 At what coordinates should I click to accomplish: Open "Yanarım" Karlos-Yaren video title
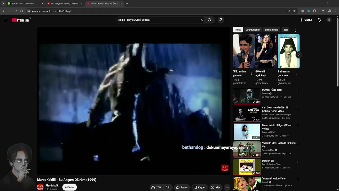pos(274,179)
